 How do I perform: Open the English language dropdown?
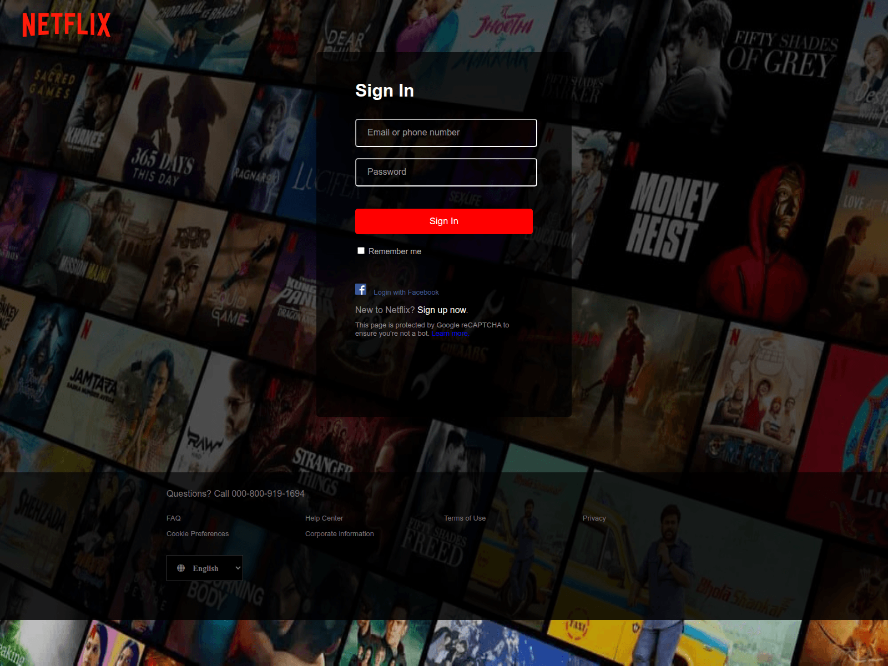click(204, 568)
